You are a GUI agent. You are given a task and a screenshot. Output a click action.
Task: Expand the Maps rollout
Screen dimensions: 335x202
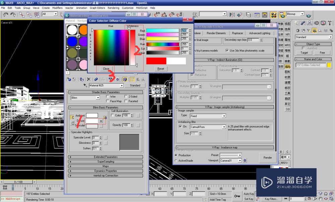point(105,166)
